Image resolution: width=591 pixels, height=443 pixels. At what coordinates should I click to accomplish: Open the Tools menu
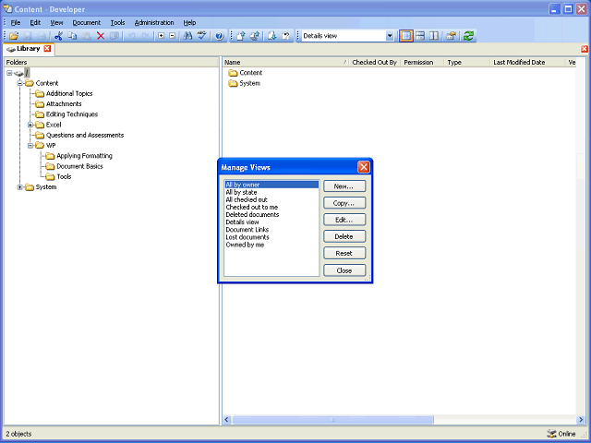pyautogui.click(x=117, y=22)
